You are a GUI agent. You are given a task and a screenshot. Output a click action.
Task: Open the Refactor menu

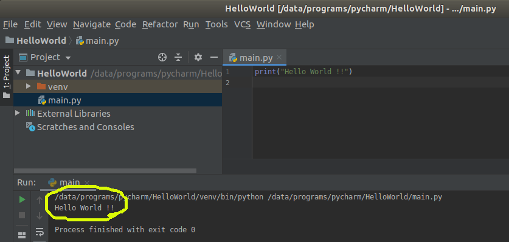160,24
